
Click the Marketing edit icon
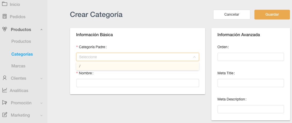(x=4, y=115)
